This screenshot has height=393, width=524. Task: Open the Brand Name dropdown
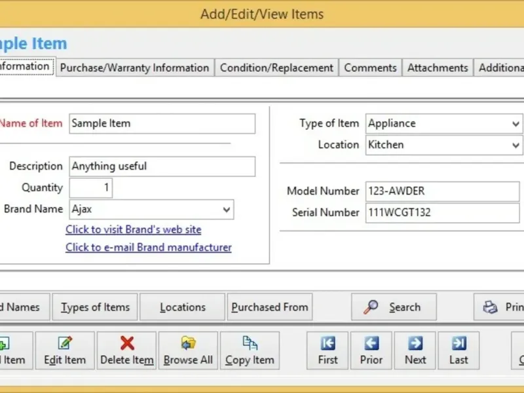pos(226,210)
